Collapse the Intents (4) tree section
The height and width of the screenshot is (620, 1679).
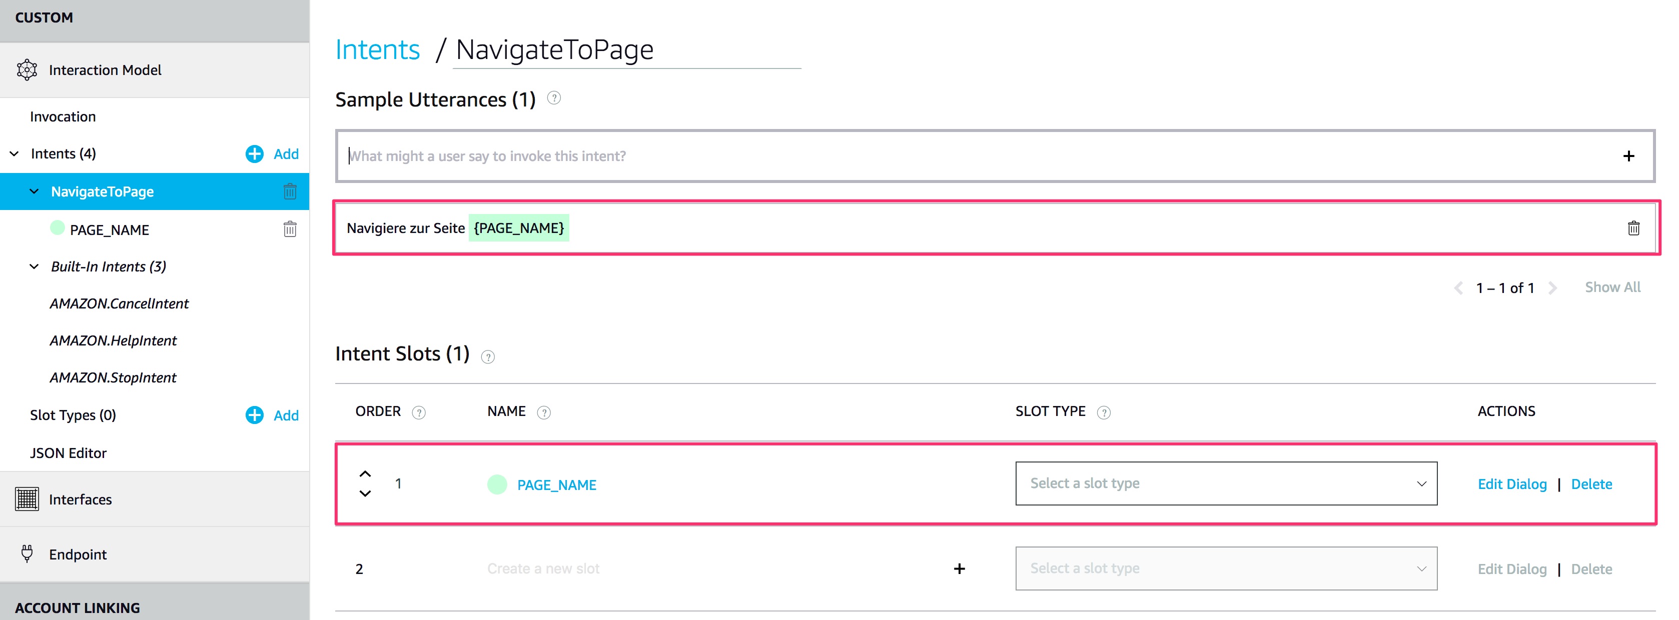pyautogui.click(x=15, y=153)
